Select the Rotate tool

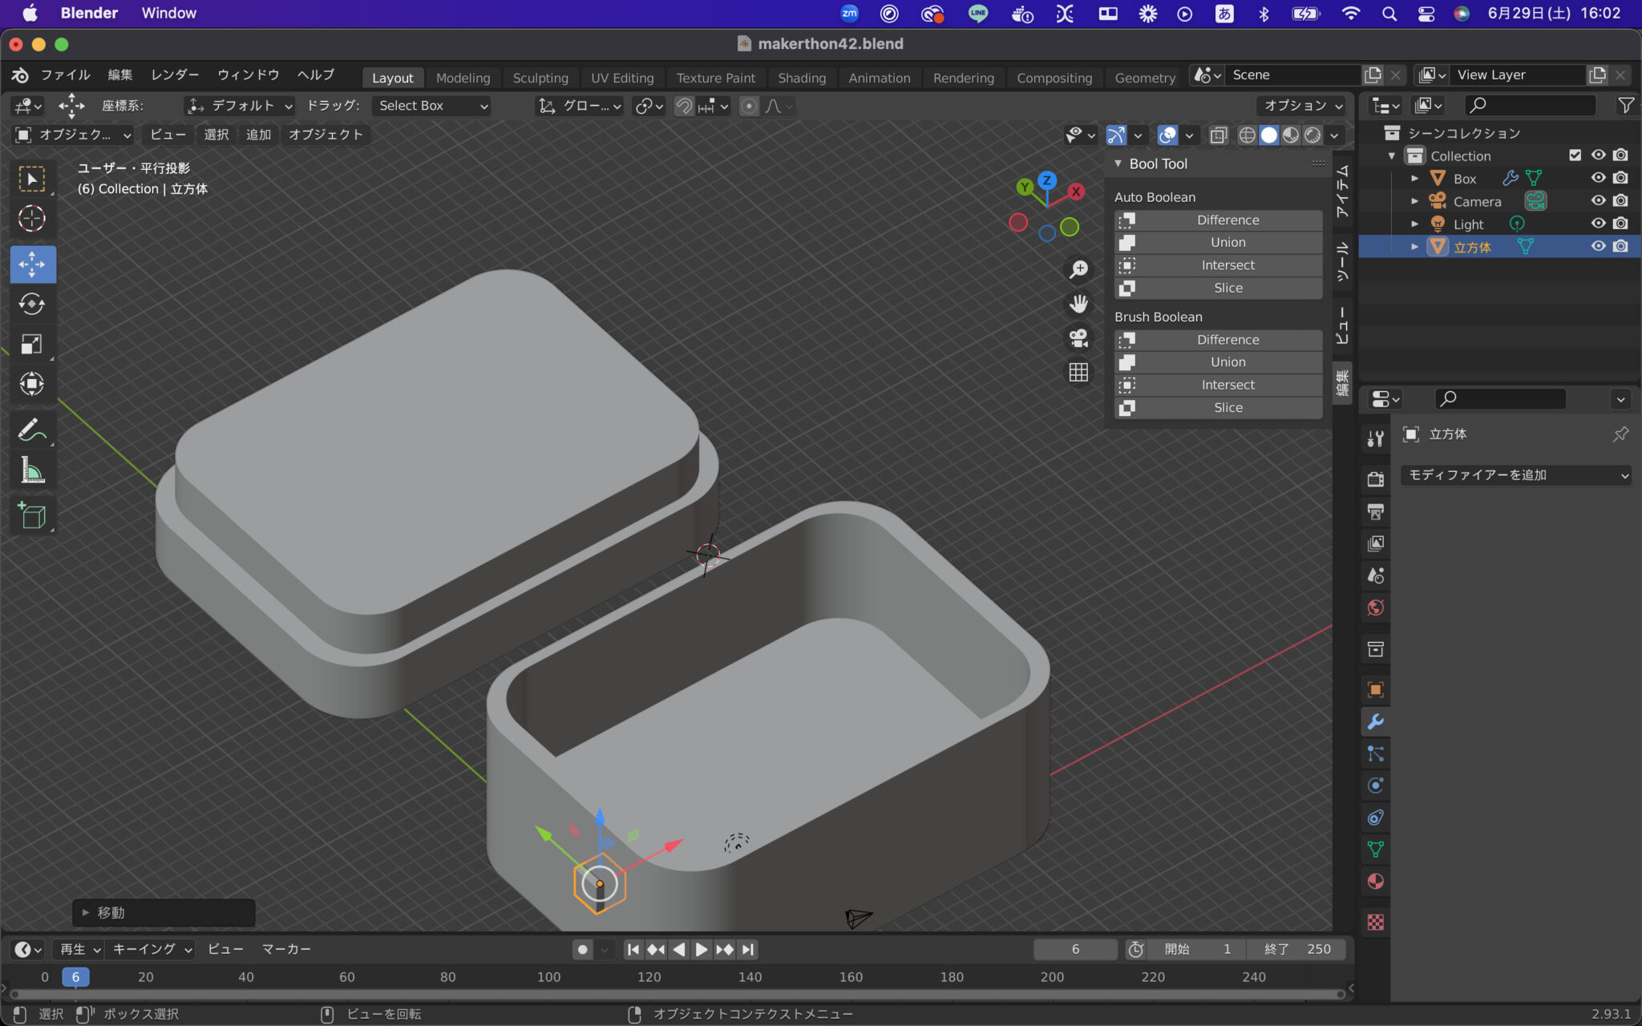coord(33,304)
